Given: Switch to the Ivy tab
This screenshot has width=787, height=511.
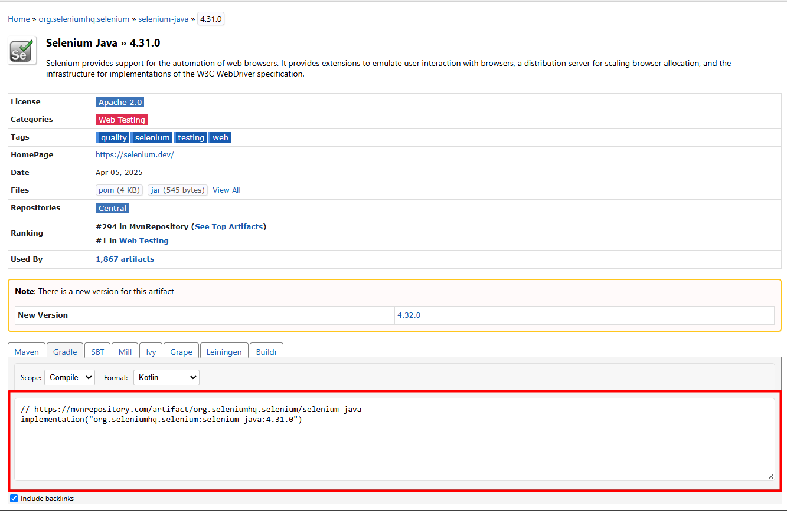Looking at the screenshot, I should [151, 351].
